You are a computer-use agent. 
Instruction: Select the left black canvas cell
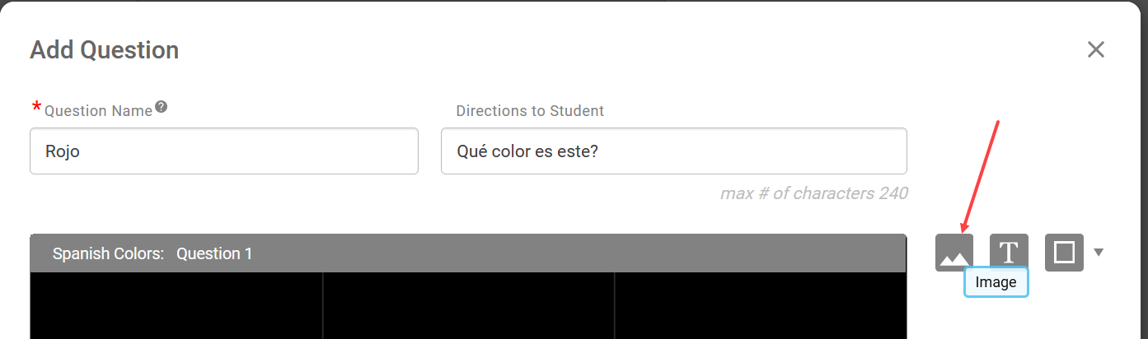click(x=176, y=305)
